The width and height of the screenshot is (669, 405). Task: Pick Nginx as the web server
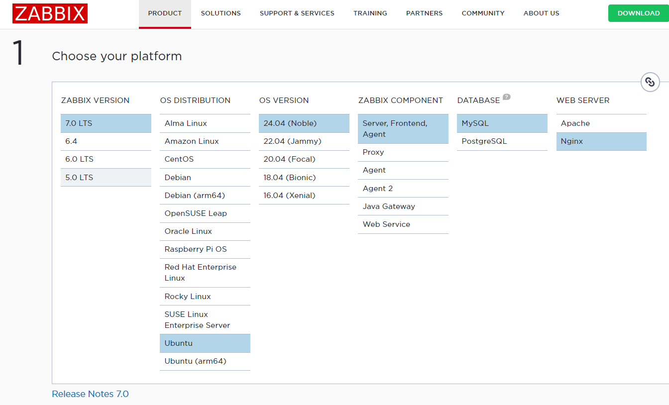click(x=601, y=141)
